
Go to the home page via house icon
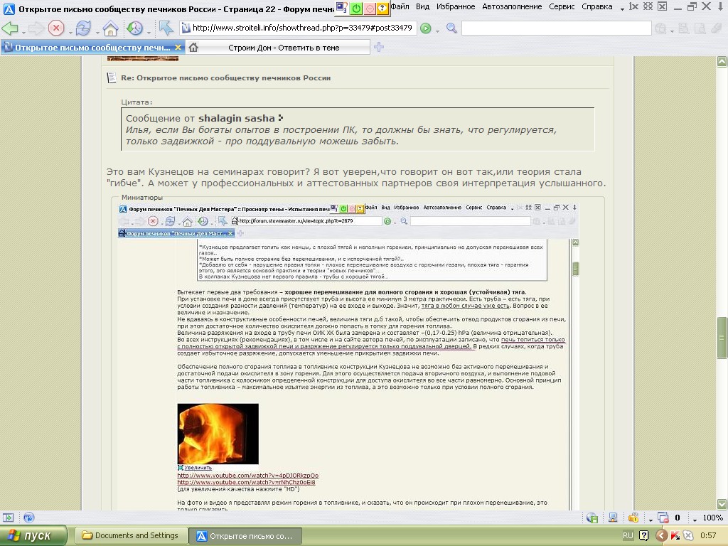click(110, 28)
